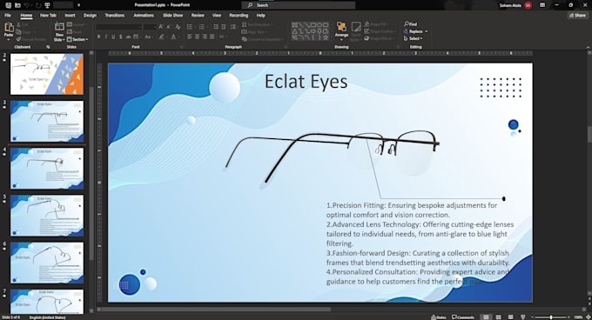This screenshot has height=320, width=592.
Task: Click the Cut scissors icon
Action: click(18, 24)
